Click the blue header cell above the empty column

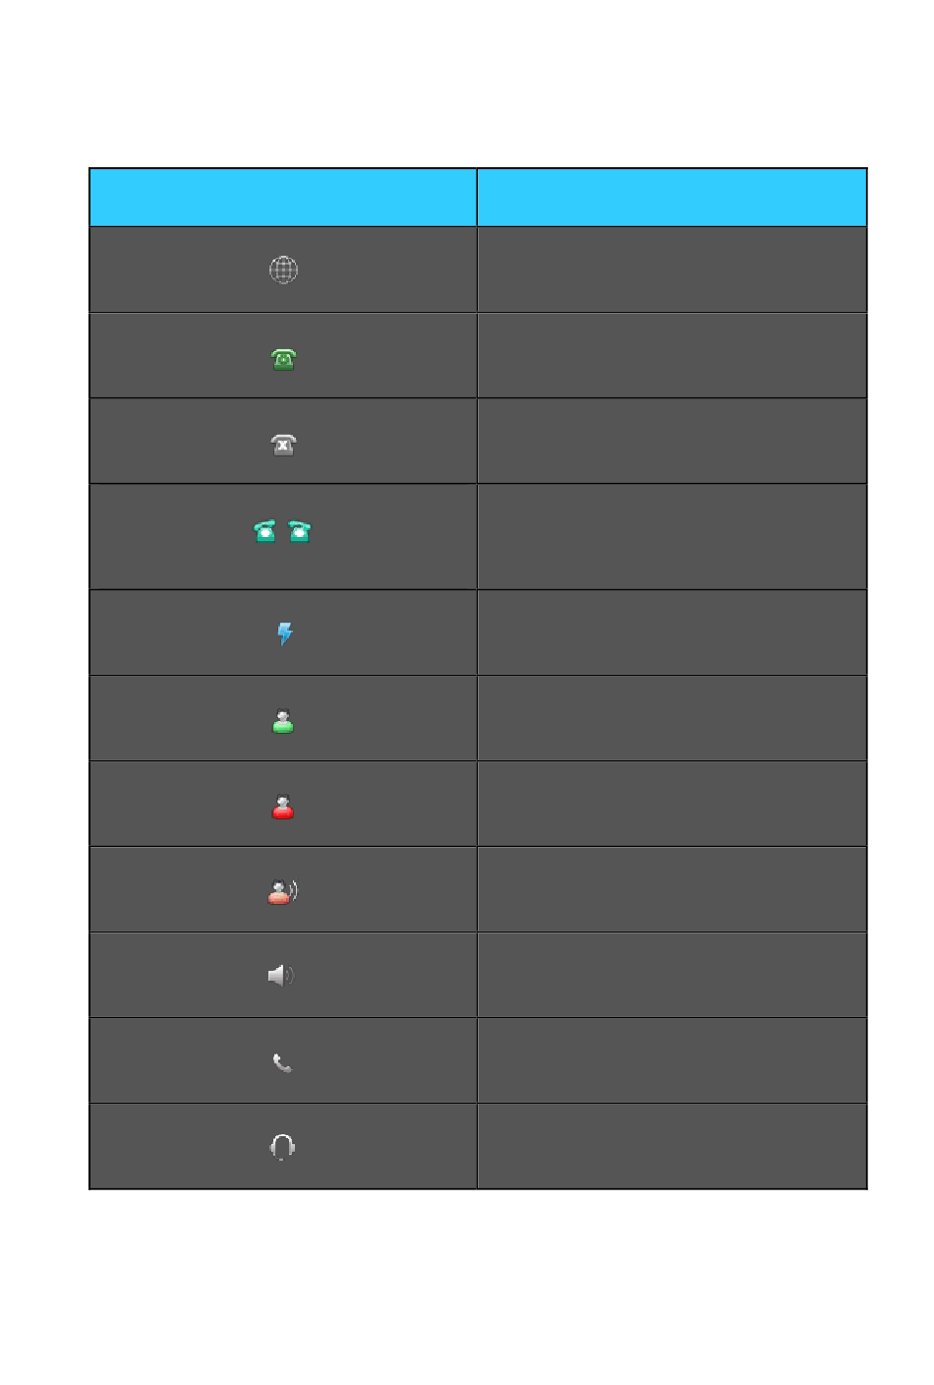click(x=671, y=198)
